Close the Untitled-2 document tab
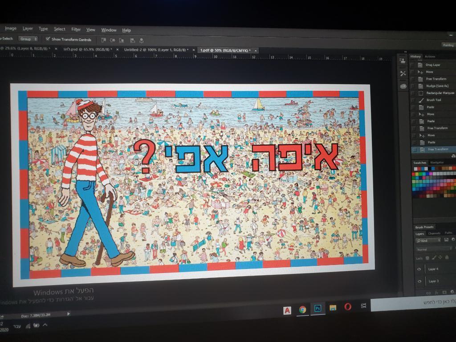 click(193, 50)
